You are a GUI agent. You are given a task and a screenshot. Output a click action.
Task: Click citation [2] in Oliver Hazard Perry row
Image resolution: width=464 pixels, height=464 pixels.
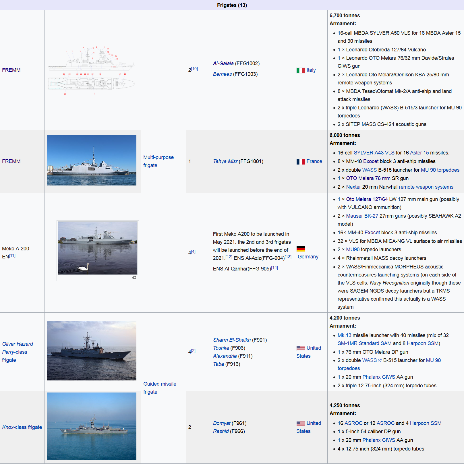click(193, 351)
